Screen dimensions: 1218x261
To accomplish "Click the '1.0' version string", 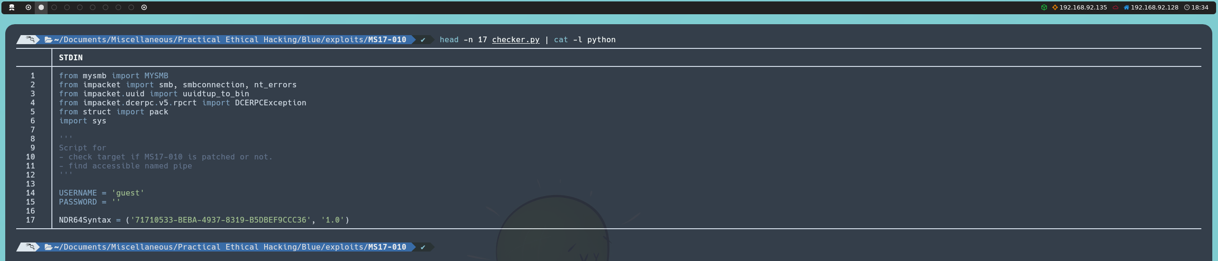I will click(332, 220).
